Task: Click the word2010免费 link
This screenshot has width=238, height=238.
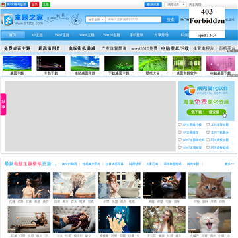Action: point(144,48)
